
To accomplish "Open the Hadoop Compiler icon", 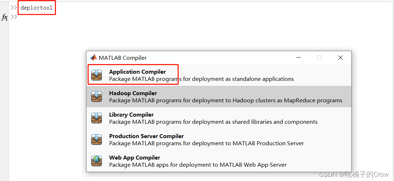I will pos(97,97).
